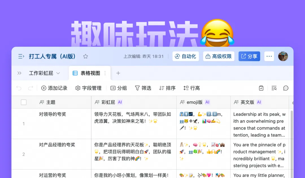Select cell 对领导的夸奖
Screen dimensions: 305x178
pos(64,124)
